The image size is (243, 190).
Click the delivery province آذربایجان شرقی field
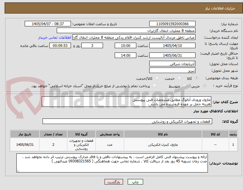pyautogui.click(x=172, y=64)
